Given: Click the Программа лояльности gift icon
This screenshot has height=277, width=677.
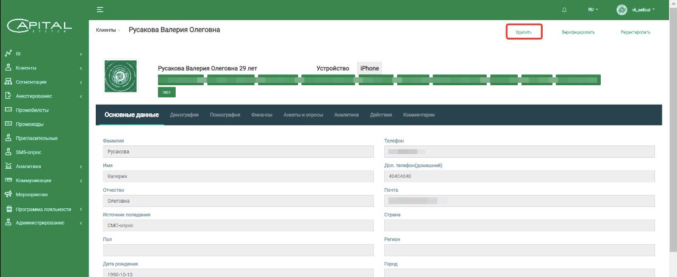Looking at the screenshot, I should [x=9, y=208].
